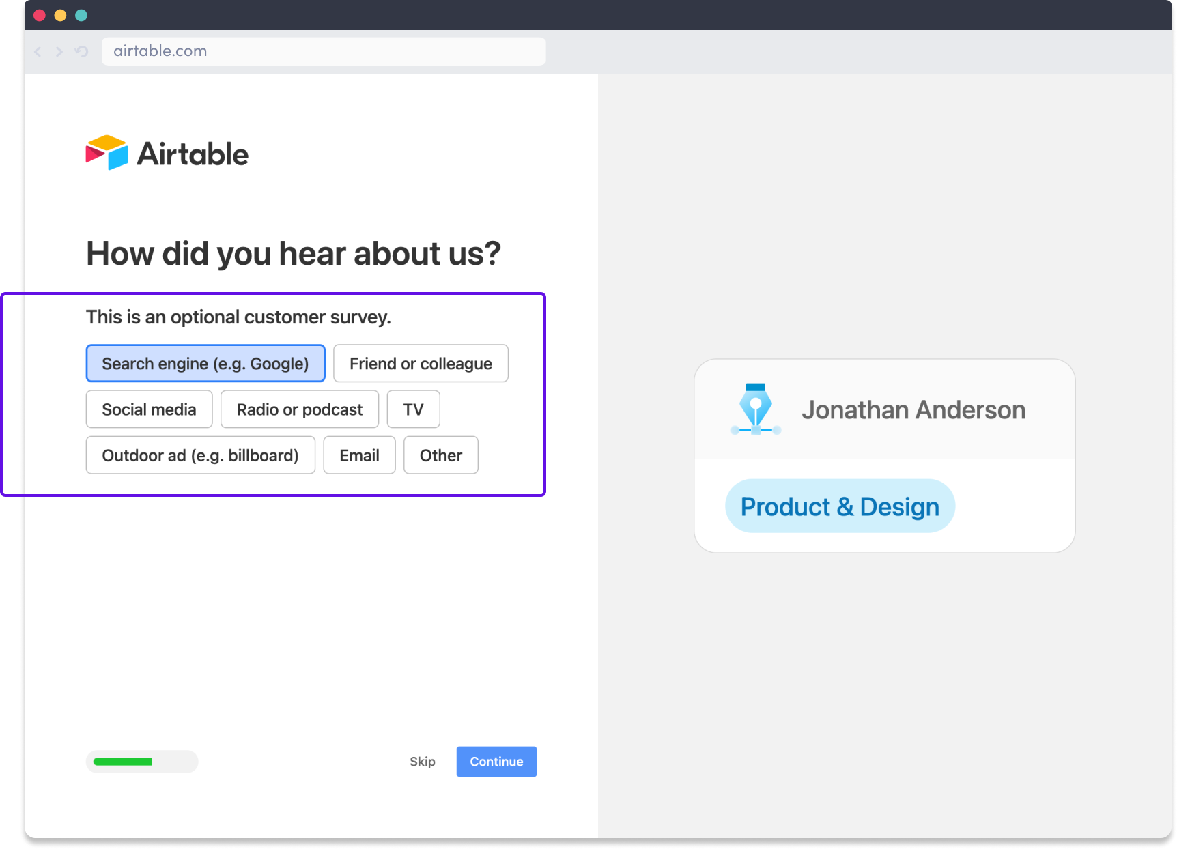Viewport: 1177px width, 849px height.
Task: Choose the Other survey option
Action: pos(440,455)
